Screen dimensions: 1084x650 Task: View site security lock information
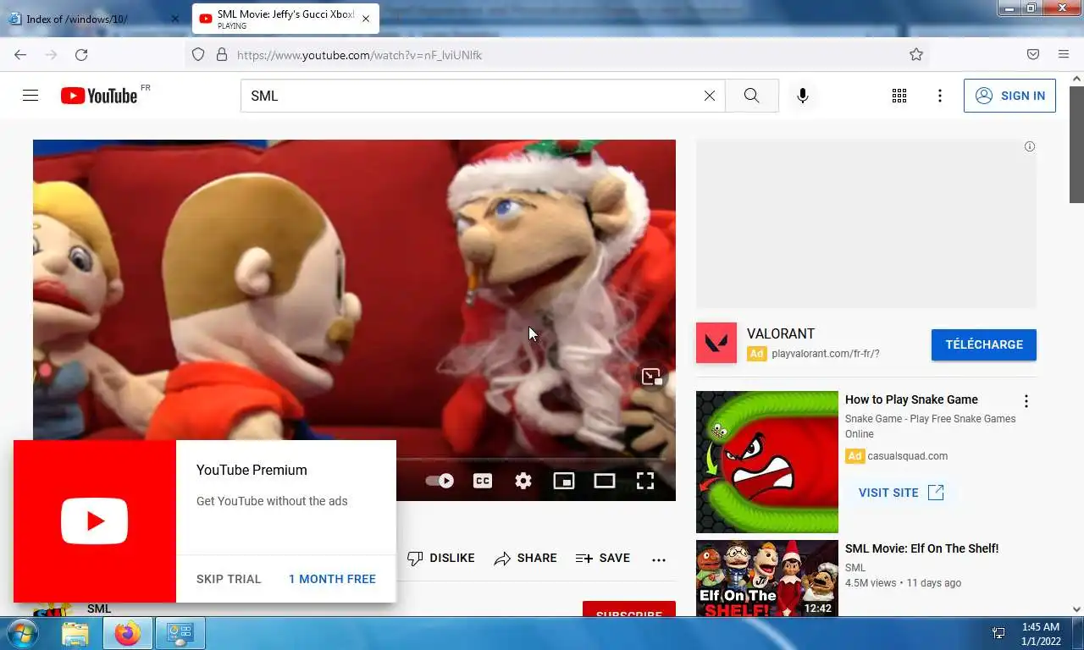pos(222,54)
